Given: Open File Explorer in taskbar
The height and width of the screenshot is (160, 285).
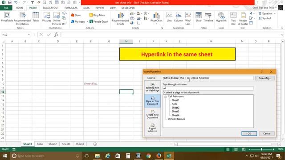Looking at the screenshot, I should pos(98,156).
